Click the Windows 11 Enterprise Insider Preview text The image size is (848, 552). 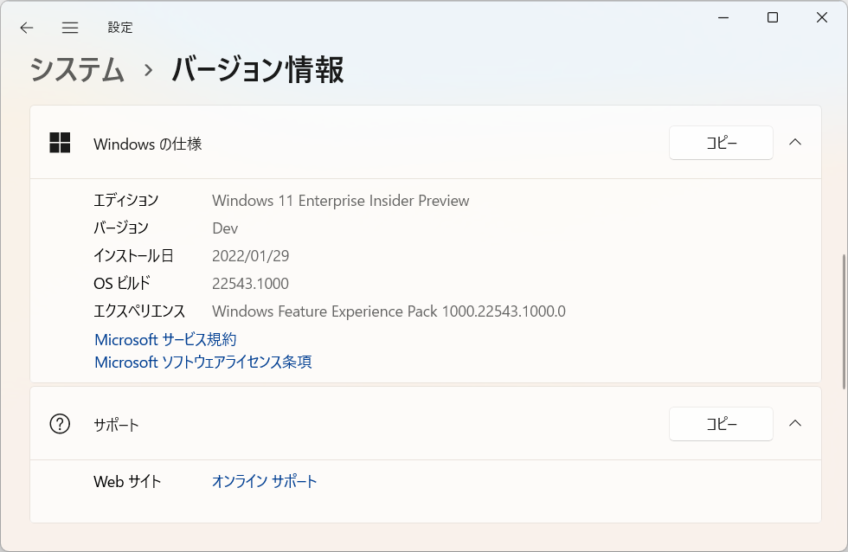click(341, 201)
